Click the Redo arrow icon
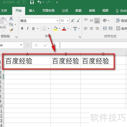 coord(48,2)
